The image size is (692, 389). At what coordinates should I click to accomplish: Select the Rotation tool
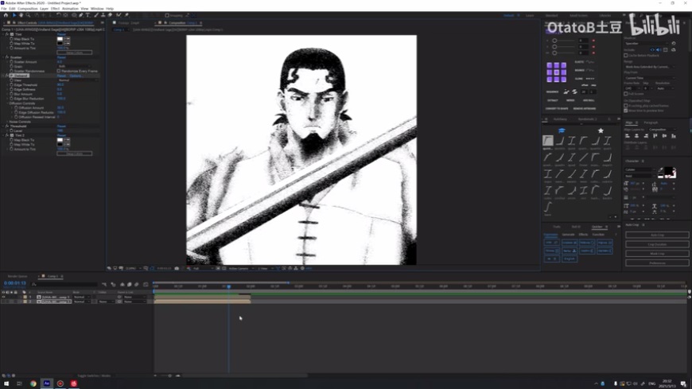pyautogui.click(x=58, y=15)
